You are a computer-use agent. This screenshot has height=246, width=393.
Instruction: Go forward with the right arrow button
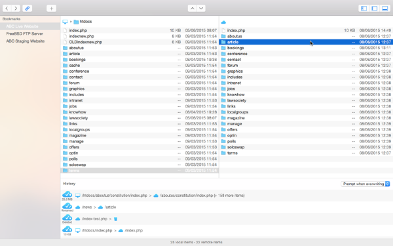pos(16,9)
